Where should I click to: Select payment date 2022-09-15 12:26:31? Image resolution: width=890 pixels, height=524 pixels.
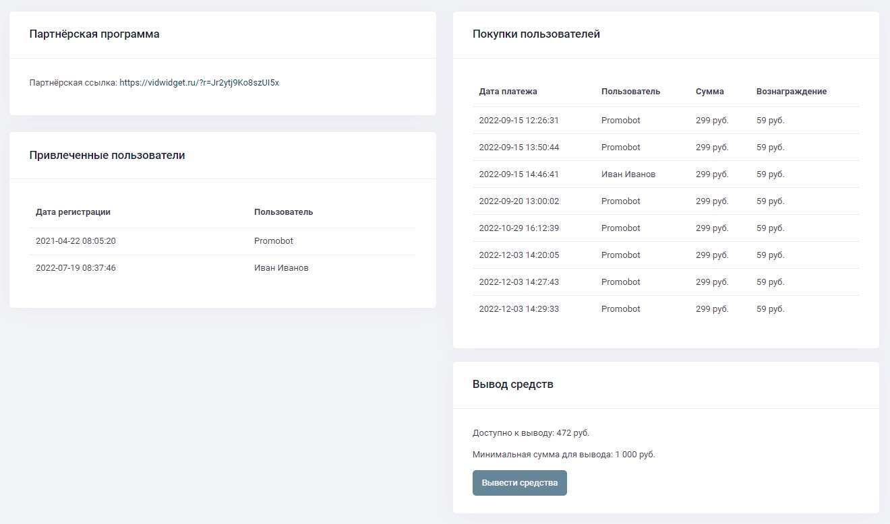tap(519, 121)
